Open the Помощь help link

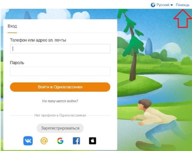point(182,5)
